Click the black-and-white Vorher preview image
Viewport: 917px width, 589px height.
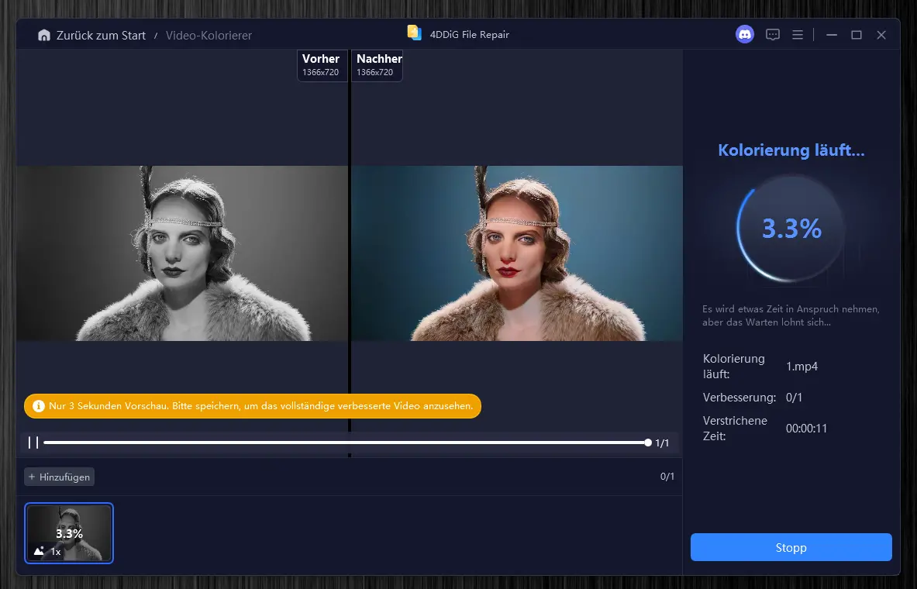182,253
